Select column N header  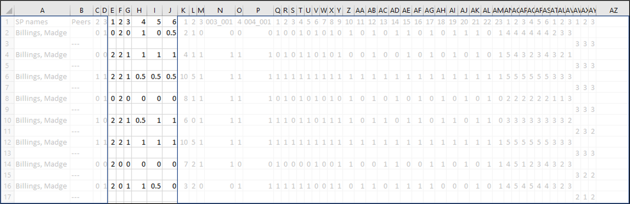click(220, 11)
